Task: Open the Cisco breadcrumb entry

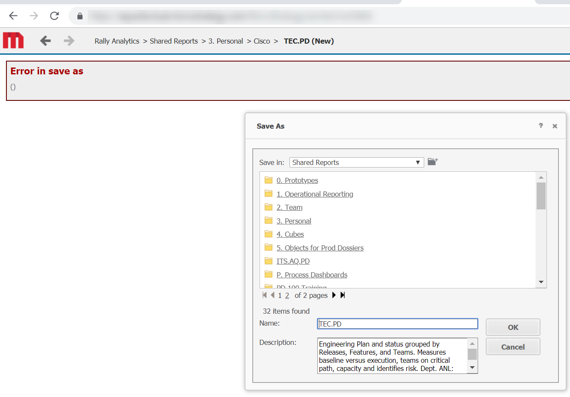Action: 262,41
